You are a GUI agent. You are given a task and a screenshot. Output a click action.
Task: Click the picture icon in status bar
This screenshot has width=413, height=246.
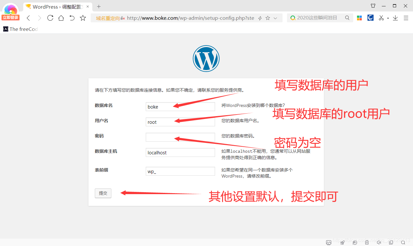329,242
